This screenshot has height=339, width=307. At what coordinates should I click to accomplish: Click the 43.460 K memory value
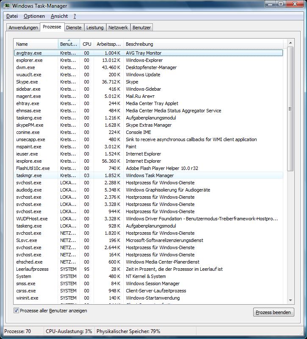(111, 67)
